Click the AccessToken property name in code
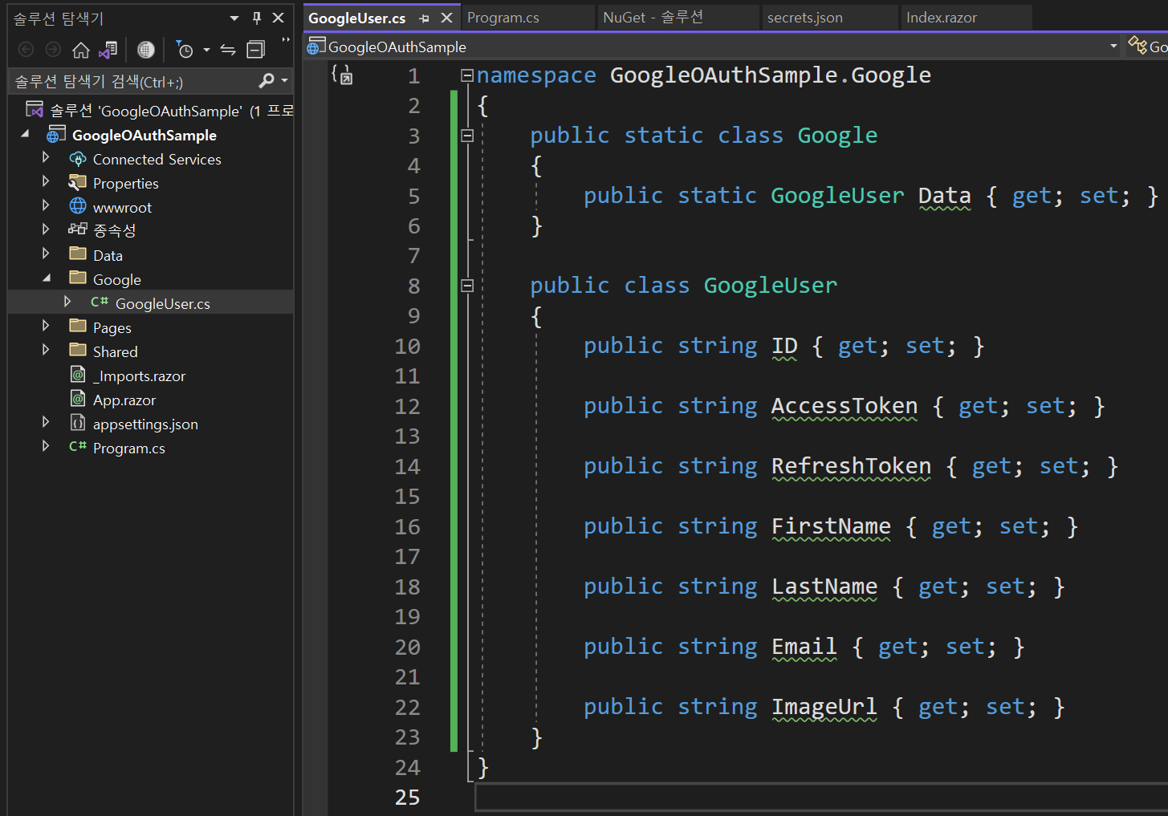Screen dimensions: 1168x816 pyautogui.click(x=844, y=406)
